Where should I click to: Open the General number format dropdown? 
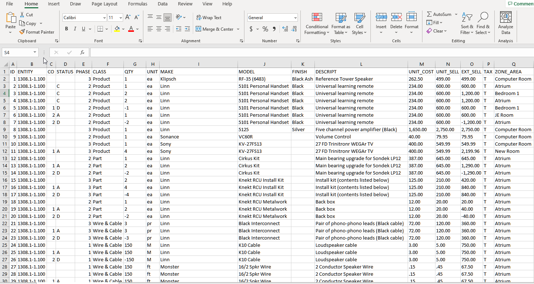295,18
